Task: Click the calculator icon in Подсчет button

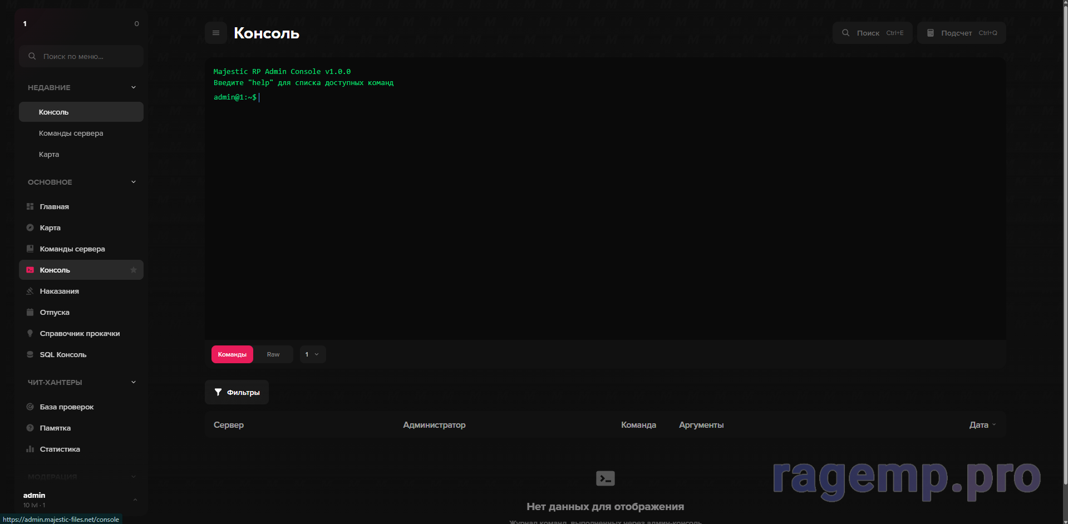Action: click(x=931, y=33)
